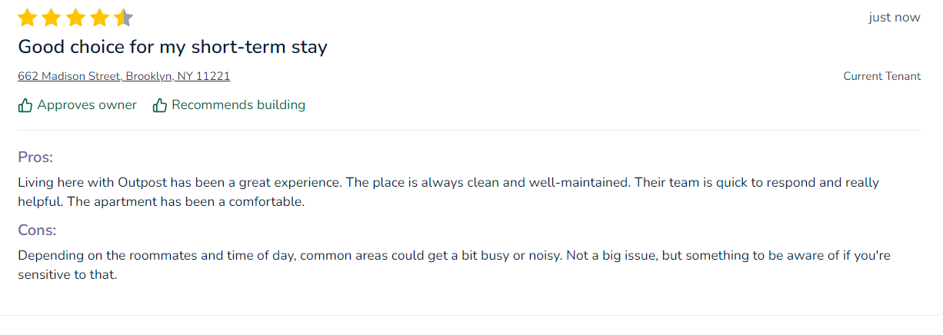
Task: Open the 662 Madison Street address link
Action: (x=124, y=76)
